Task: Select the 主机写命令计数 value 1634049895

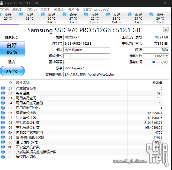Action: point(153,127)
